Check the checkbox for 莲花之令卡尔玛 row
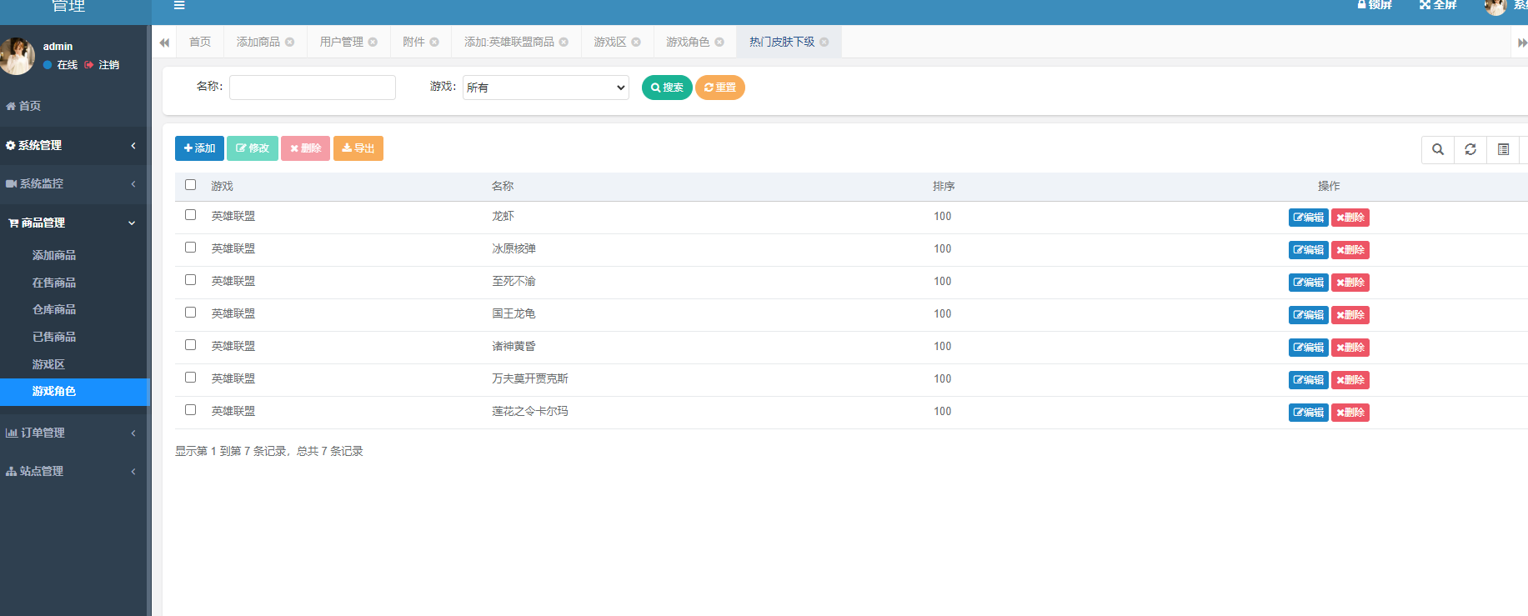 (190, 410)
